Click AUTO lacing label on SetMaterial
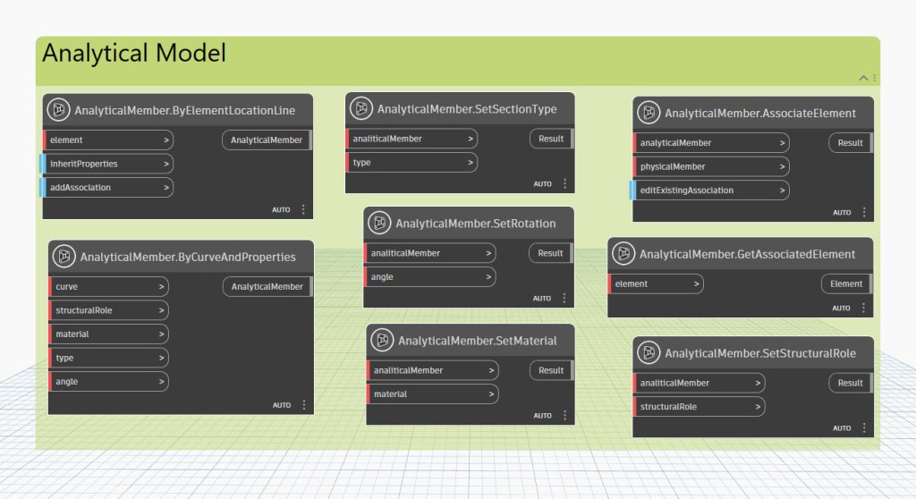This screenshot has height=499, width=916. [543, 416]
